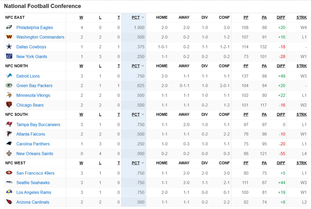Open Tampa Bay Buccaneers team link
The image size is (311, 209).
38,124
